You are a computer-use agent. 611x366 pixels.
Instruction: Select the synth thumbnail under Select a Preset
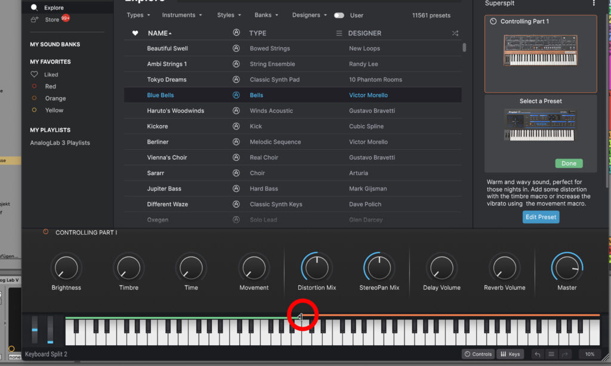(x=541, y=125)
